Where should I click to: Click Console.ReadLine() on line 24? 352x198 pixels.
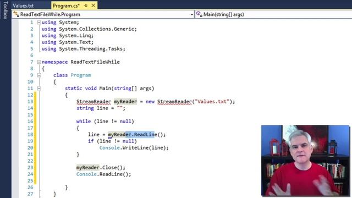103,174
